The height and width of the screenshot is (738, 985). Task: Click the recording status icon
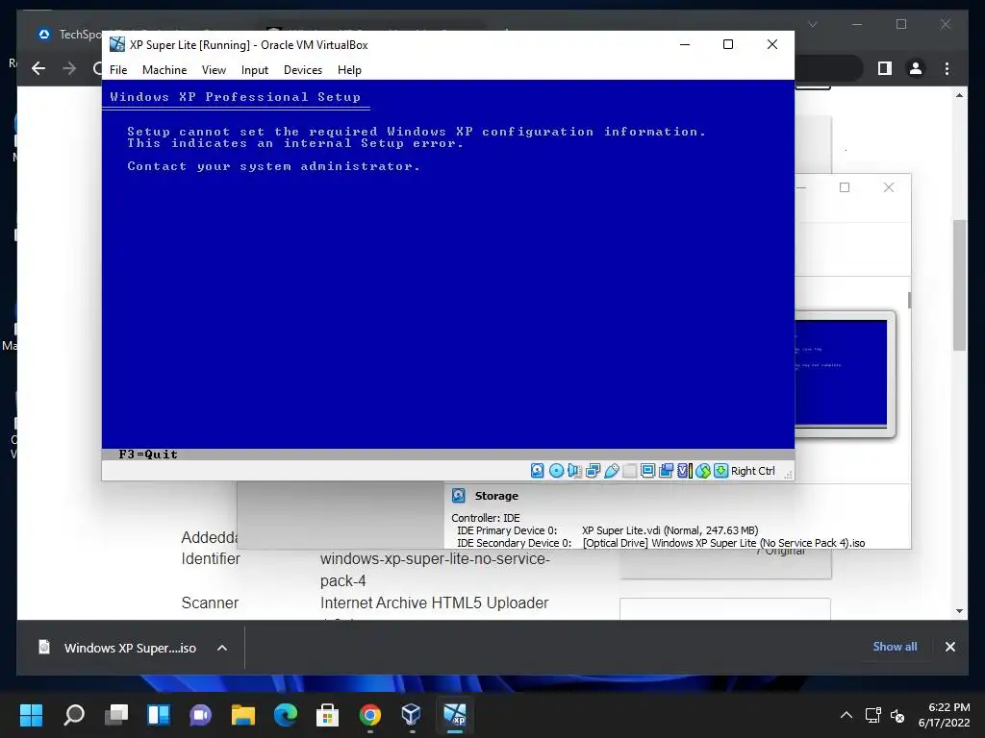click(x=666, y=471)
